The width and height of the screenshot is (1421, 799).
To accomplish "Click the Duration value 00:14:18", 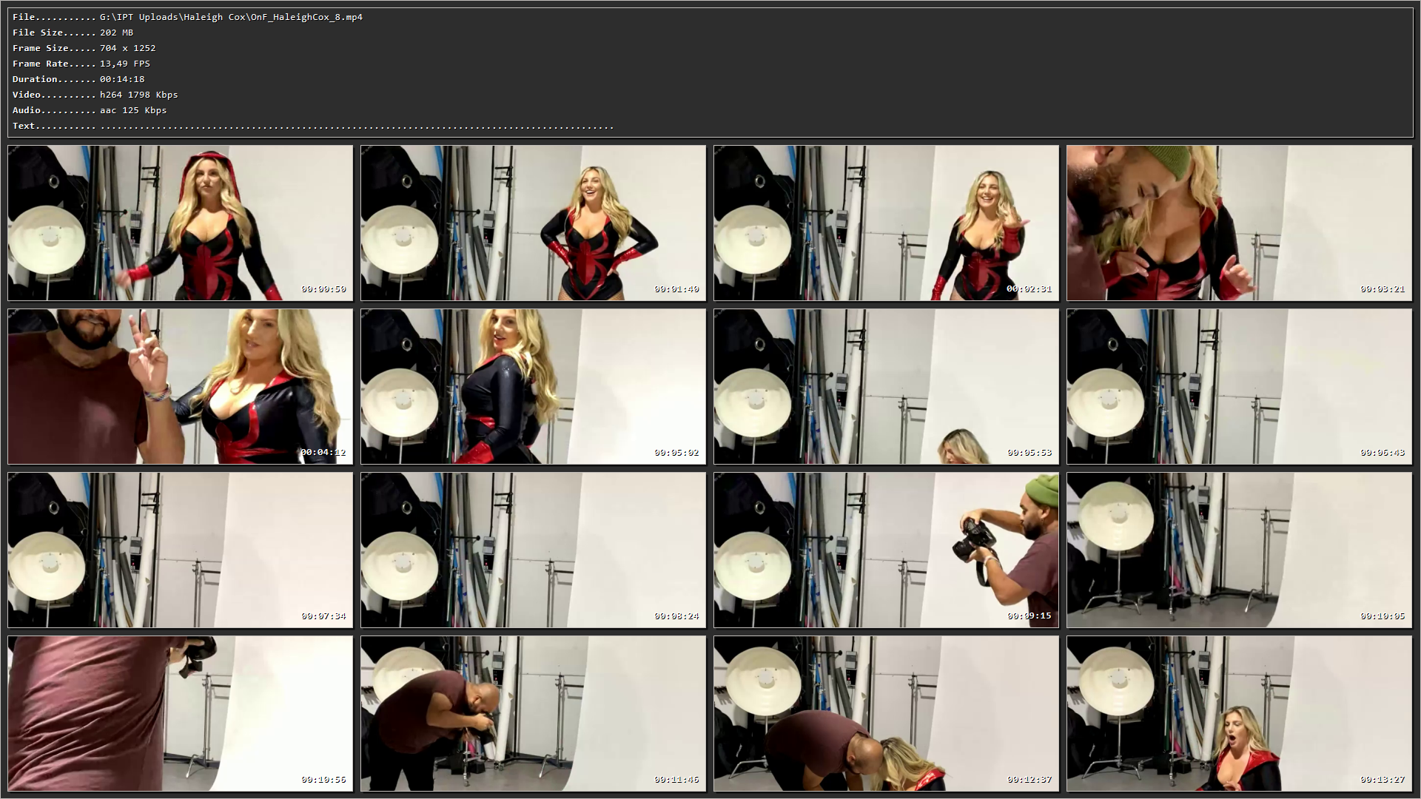I will coord(122,79).
